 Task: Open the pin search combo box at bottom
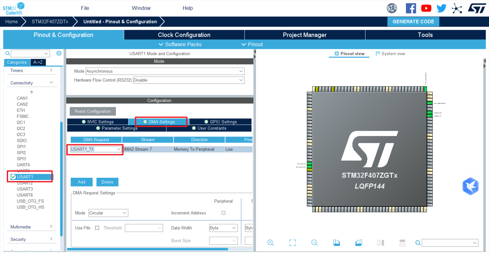tap(450, 243)
